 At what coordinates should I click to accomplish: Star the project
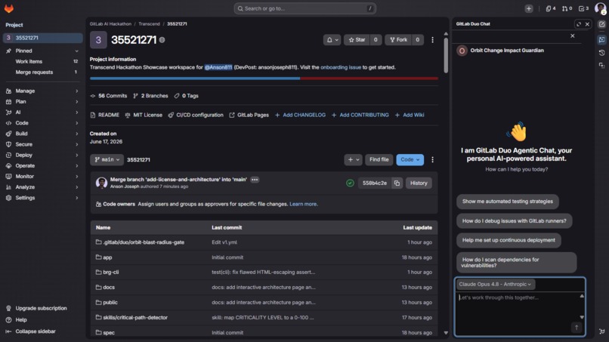(357, 40)
